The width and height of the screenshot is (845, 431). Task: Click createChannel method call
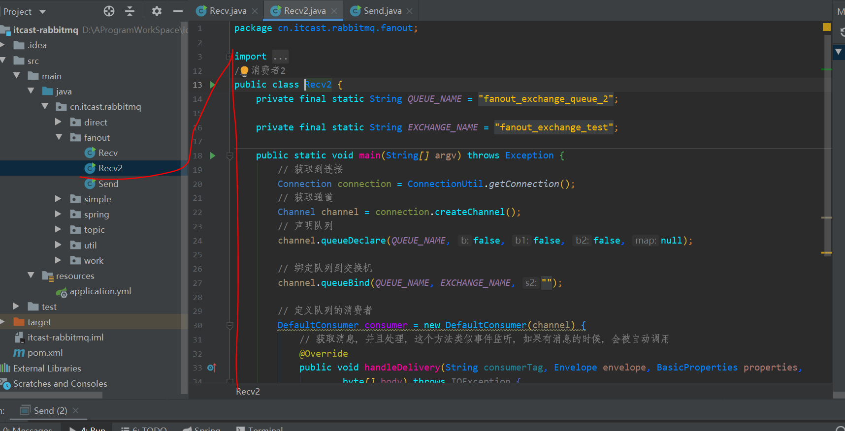470,212
